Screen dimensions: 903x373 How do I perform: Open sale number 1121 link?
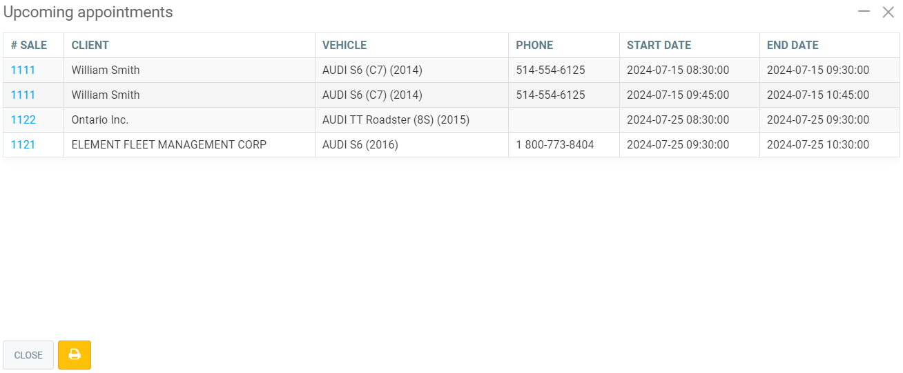23,144
